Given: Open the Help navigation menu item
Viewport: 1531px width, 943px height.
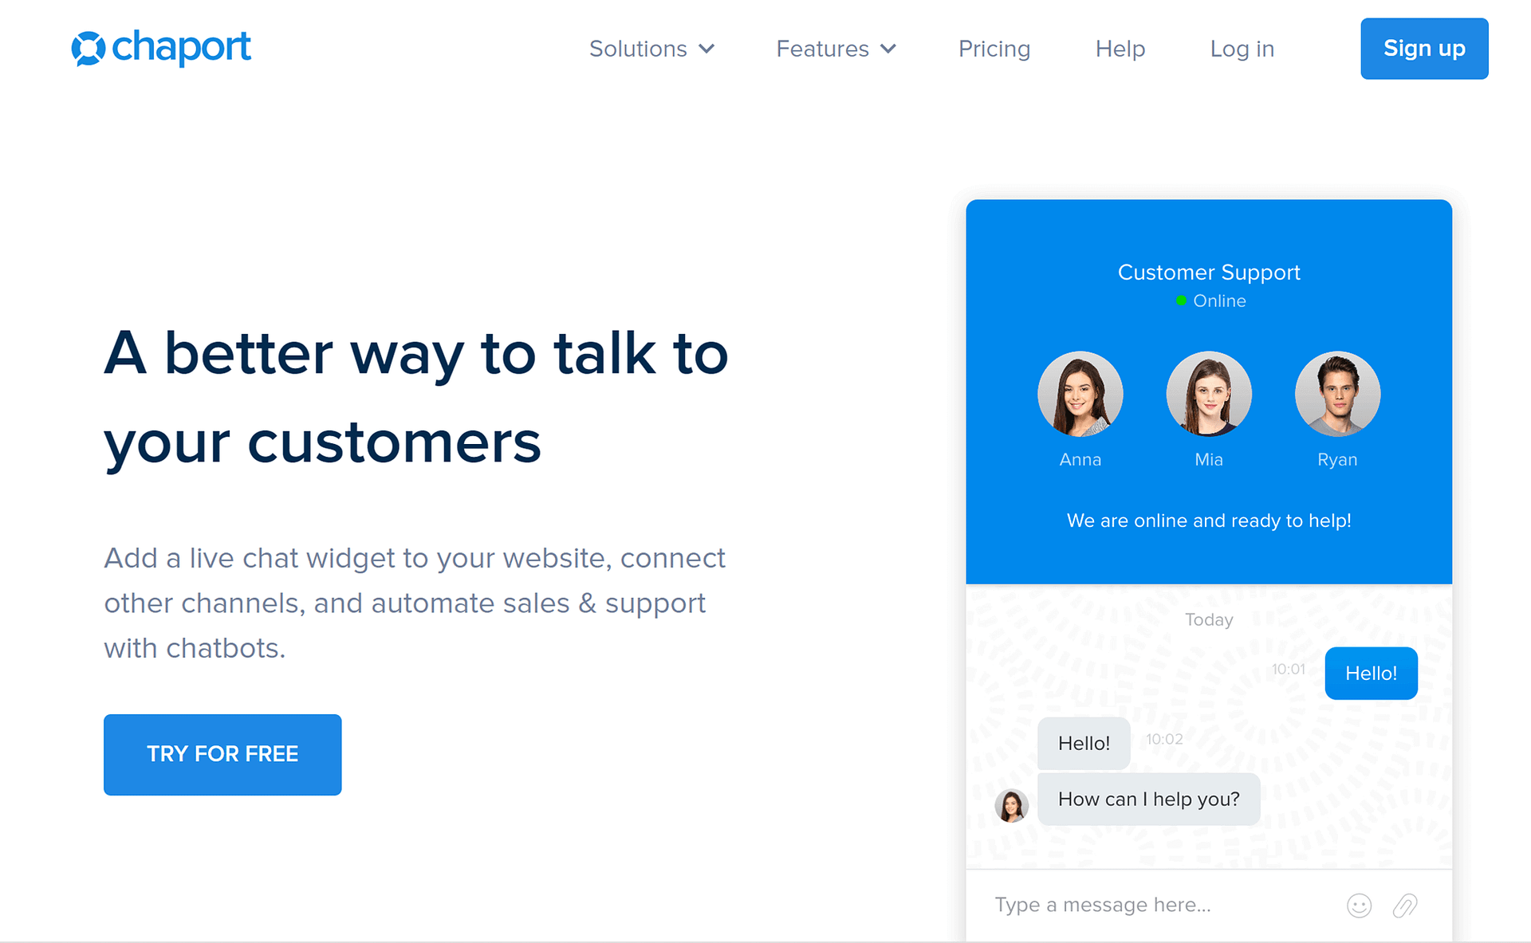Looking at the screenshot, I should [1121, 48].
